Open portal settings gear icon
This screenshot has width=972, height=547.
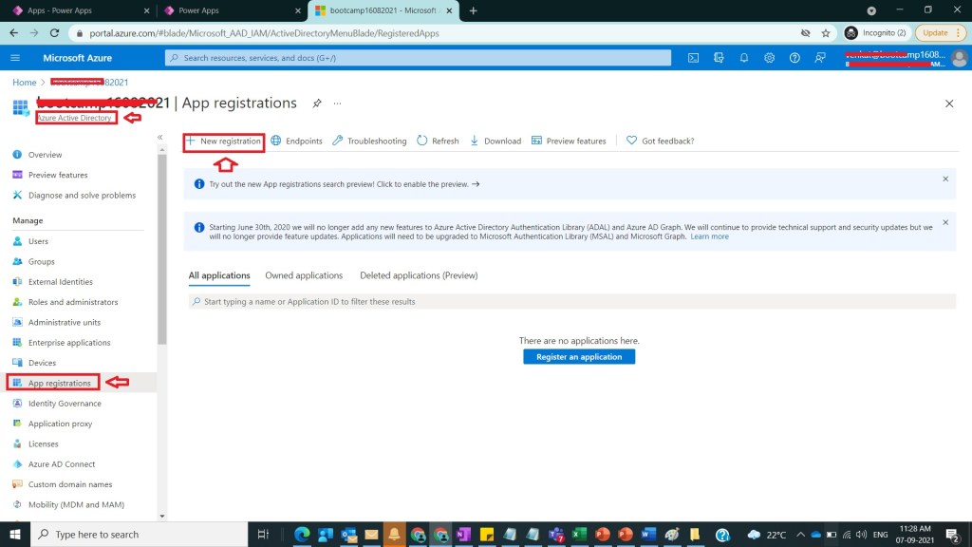[769, 58]
